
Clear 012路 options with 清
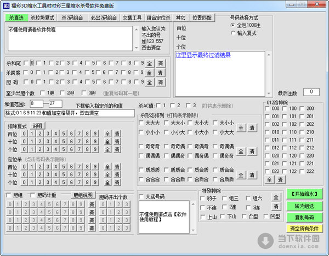tap(280, 179)
